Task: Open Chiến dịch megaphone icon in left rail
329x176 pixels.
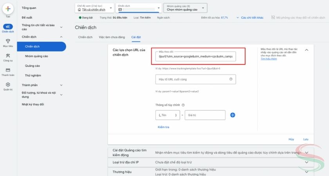Action: 8,27
